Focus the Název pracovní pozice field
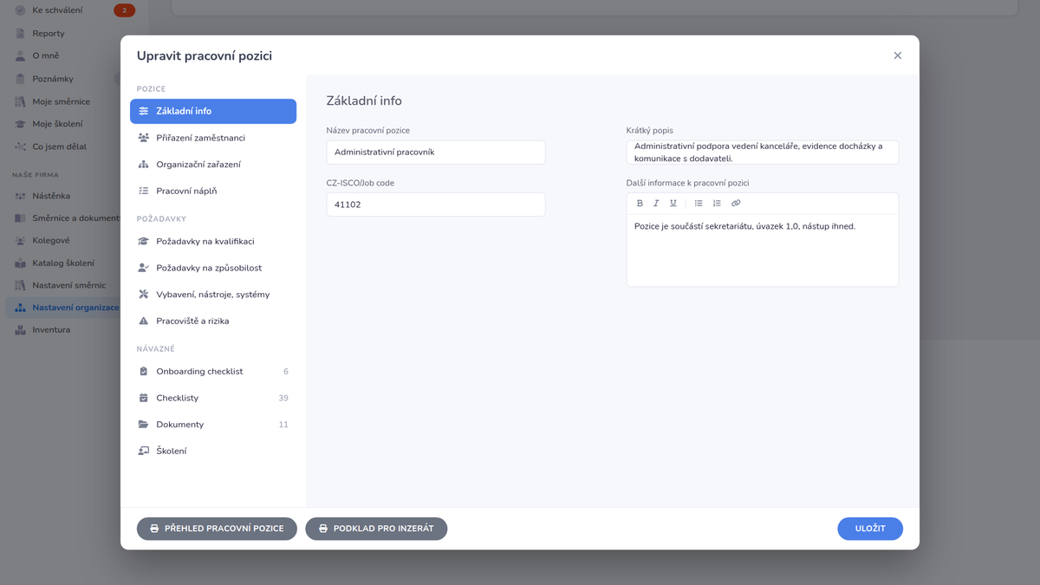The width and height of the screenshot is (1040, 585). tap(436, 153)
